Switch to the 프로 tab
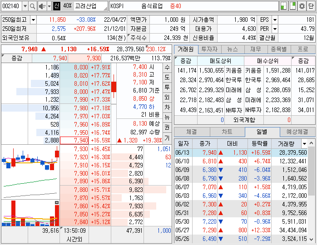Image resolution: width=317 pixels, height=245 pixels. [x=303, y=49]
